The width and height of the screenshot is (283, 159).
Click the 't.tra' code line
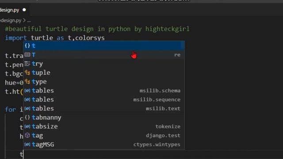14,56
